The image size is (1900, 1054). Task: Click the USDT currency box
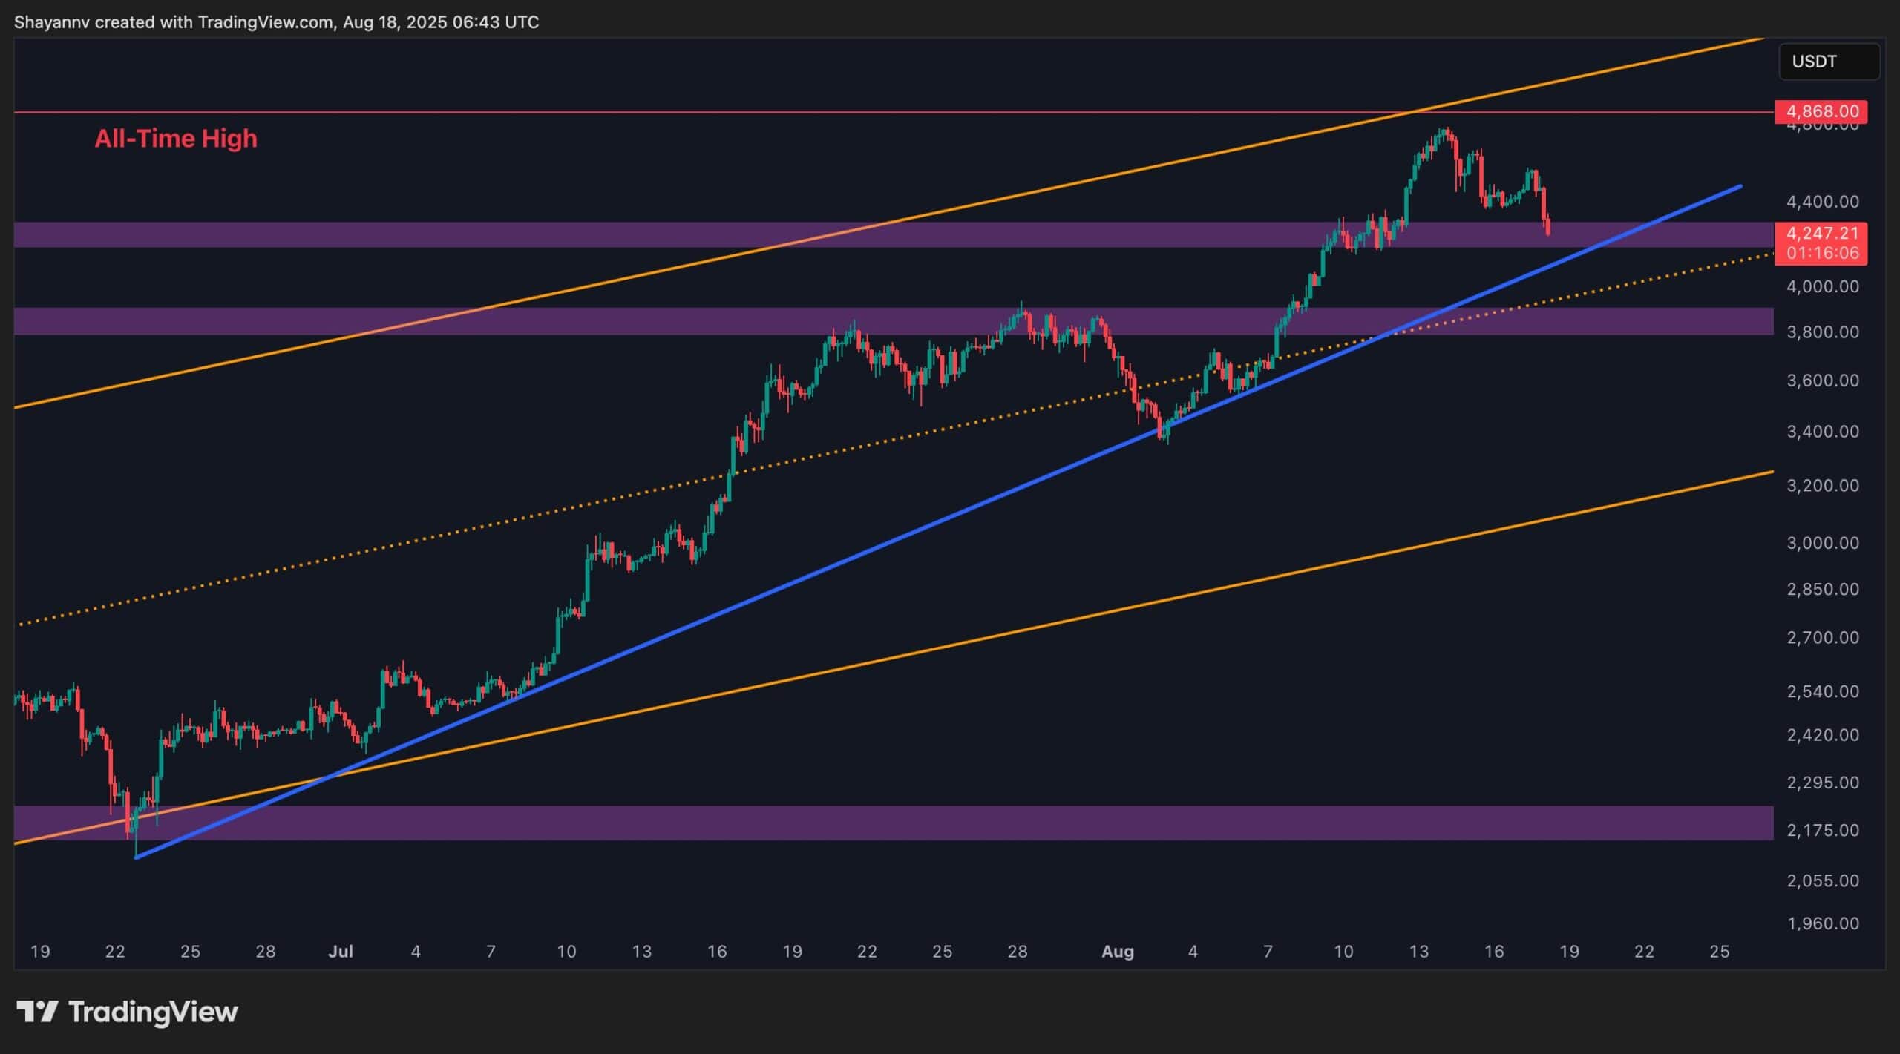(x=1829, y=62)
